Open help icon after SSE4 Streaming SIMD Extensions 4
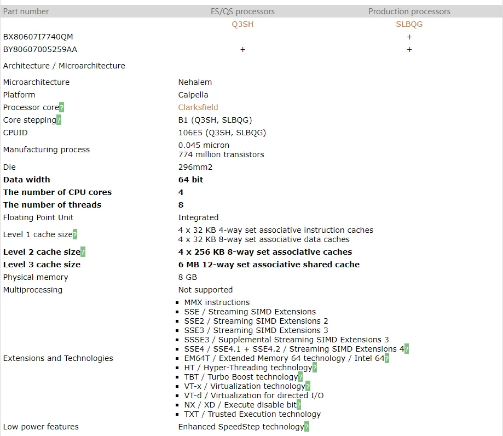503x436 pixels. (407, 349)
